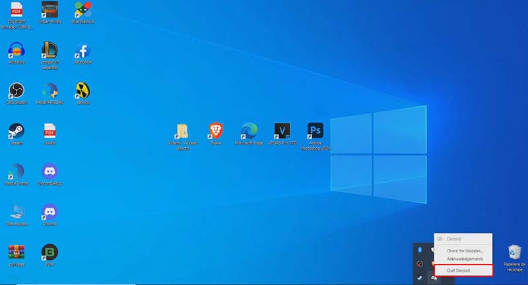Select the OBS Studio desktop shortcut
Image resolution: width=528 pixels, height=285 pixels.
[16, 94]
